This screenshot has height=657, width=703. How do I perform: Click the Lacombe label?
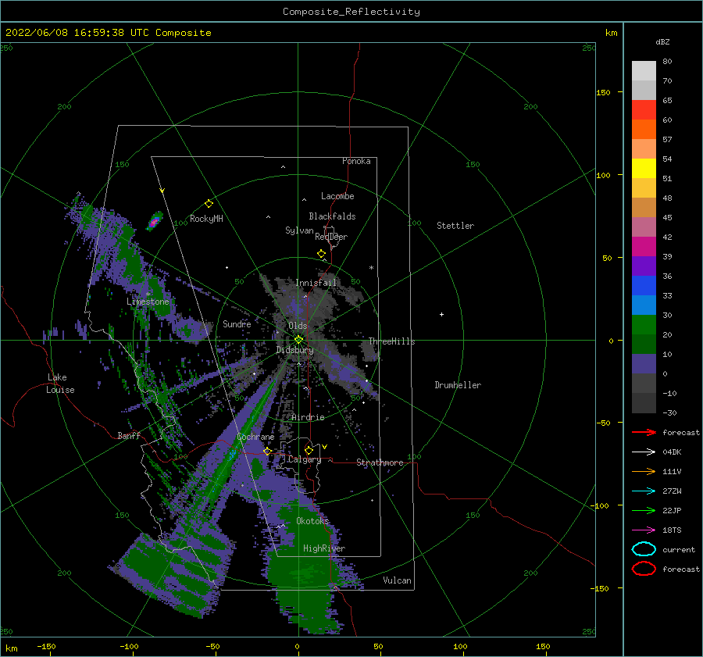337,196
